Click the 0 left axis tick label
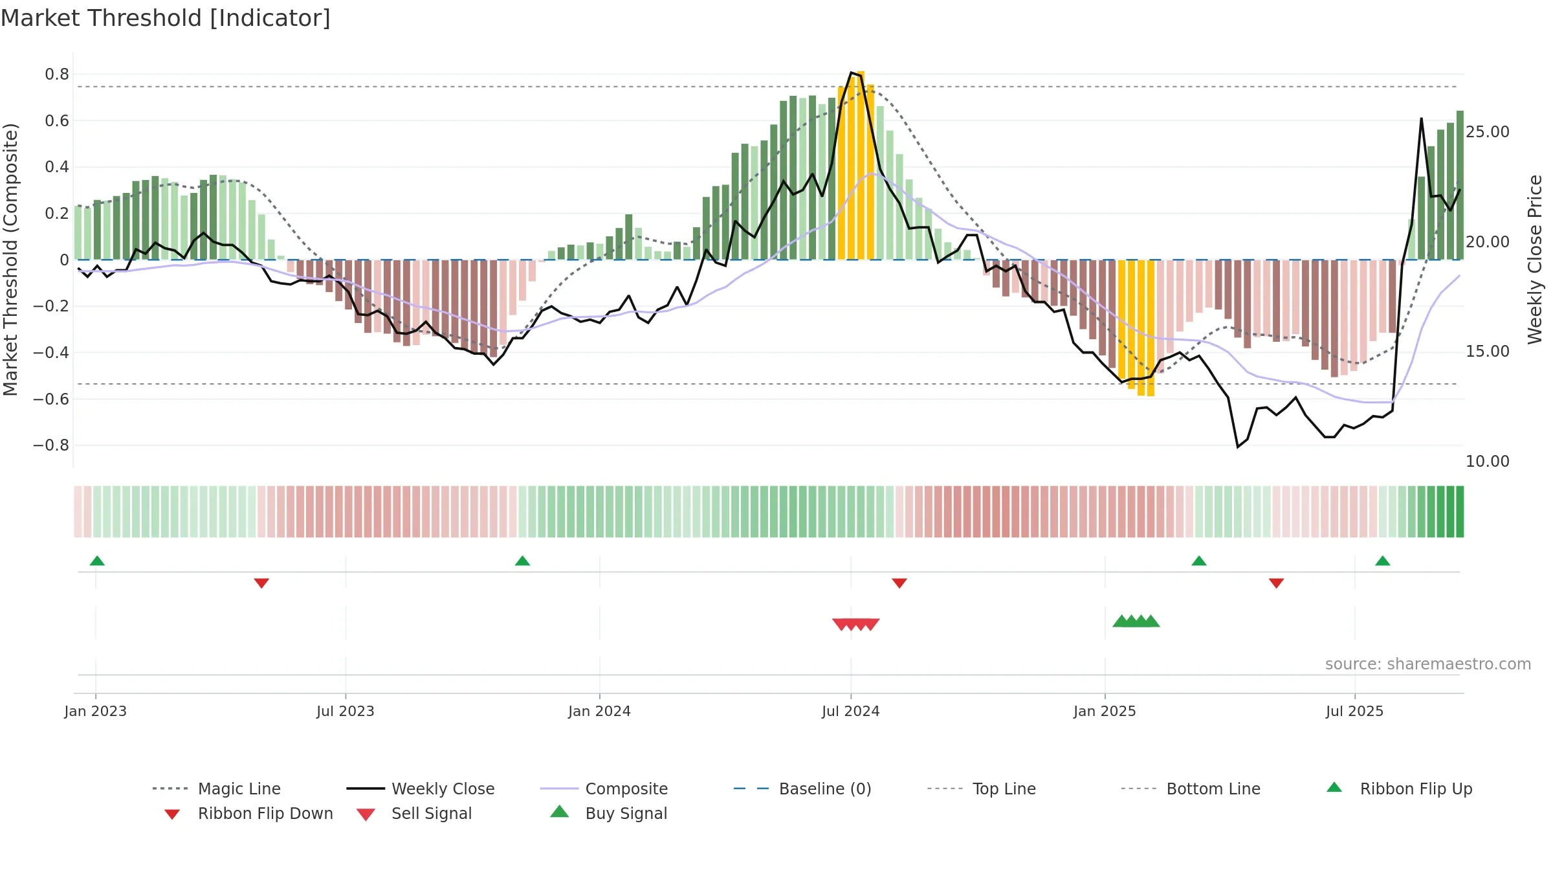The height and width of the screenshot is (874, 1553). (64, 260)
